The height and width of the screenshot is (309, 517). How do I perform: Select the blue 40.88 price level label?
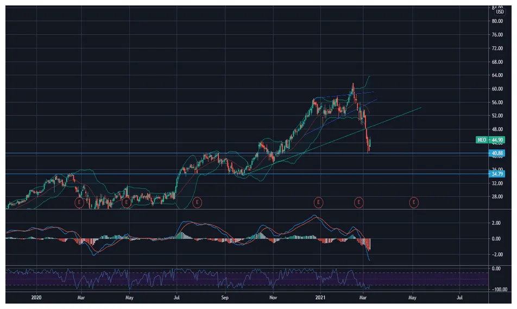tap(497, 153)
